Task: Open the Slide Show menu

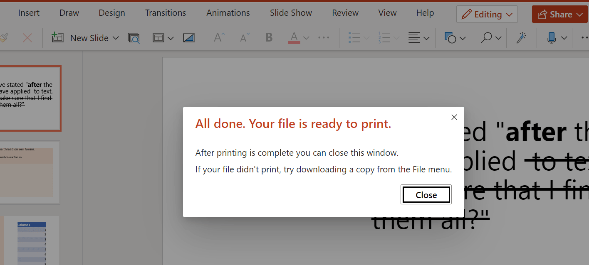Action: pyautogui.click(x=291, y=12)
